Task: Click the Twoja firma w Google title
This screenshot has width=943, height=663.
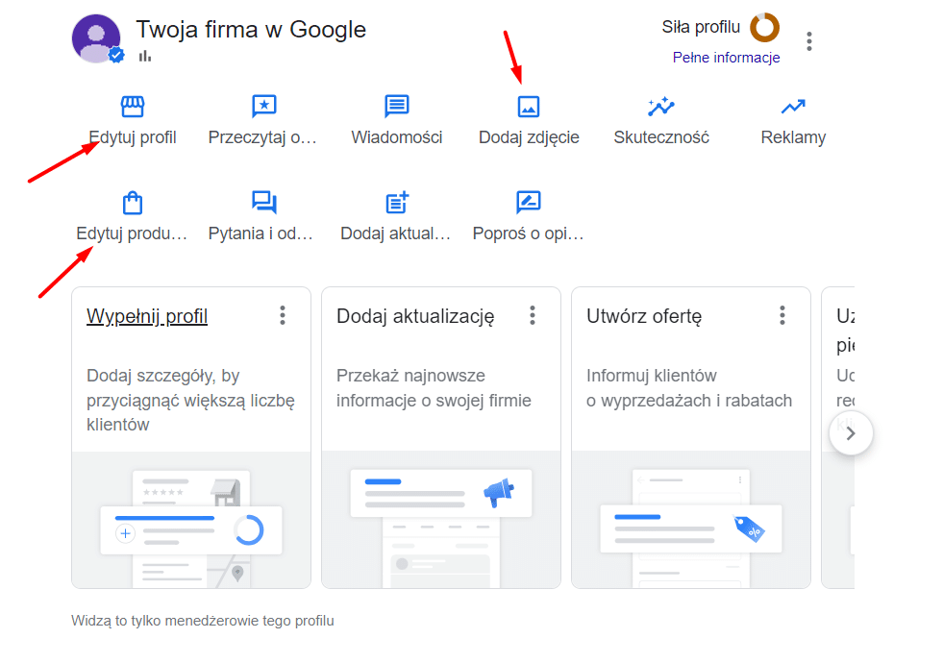Action: (x=251, y=30)
